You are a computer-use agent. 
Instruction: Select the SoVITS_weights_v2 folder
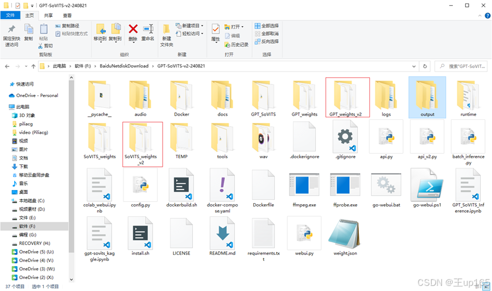pyautogui.click(x=142, y=144)
